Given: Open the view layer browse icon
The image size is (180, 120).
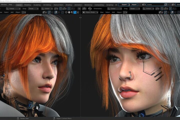Looking at the screenshot, I should pos(173,4).
